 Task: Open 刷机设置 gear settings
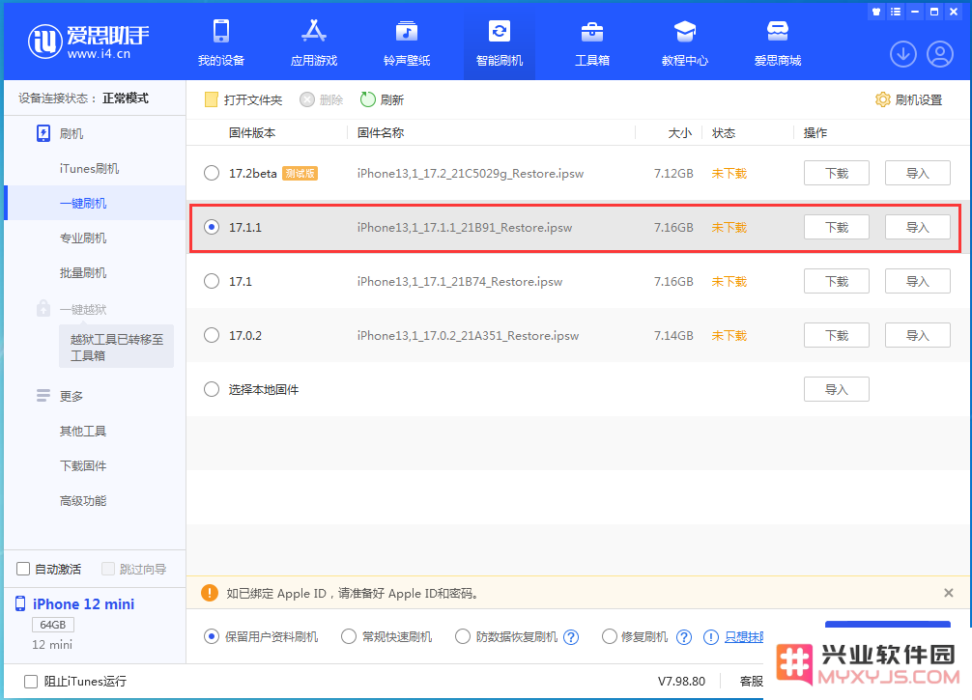click(909, 99)
